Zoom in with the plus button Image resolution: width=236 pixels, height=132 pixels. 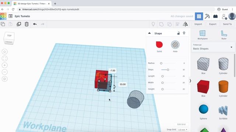pos(5,65)
